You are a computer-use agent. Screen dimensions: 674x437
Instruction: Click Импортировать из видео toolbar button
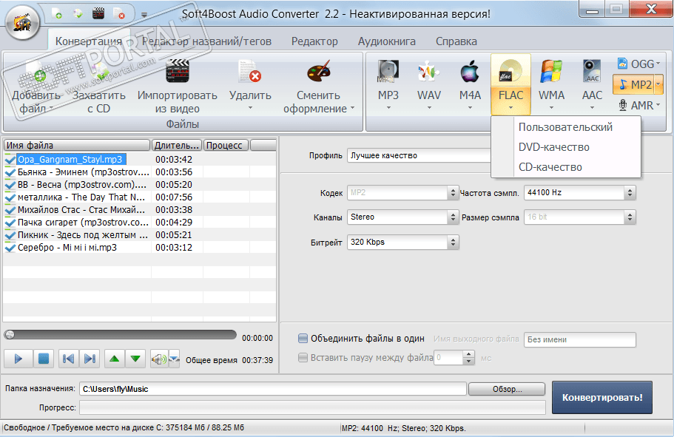[x=177, y=87]
